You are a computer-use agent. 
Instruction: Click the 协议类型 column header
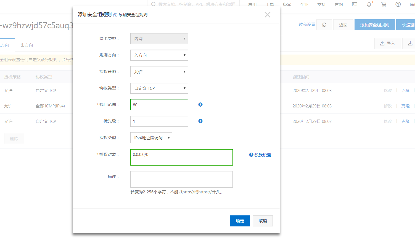tap(44, 77)
